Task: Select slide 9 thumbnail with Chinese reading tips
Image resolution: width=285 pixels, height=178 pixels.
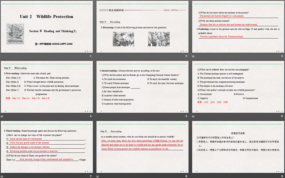Action: [238, 147]
